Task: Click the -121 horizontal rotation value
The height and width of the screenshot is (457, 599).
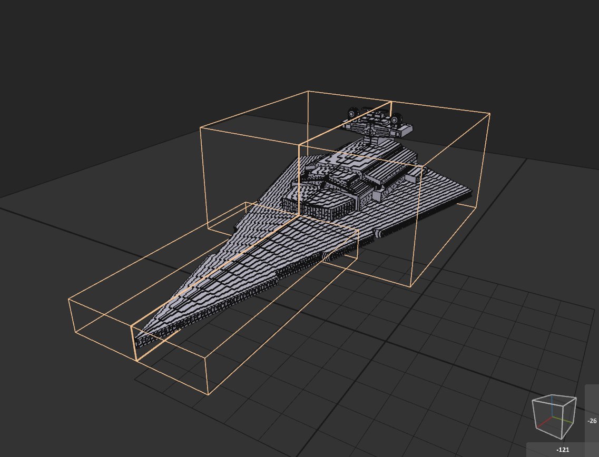Action: tap(563, 450)
